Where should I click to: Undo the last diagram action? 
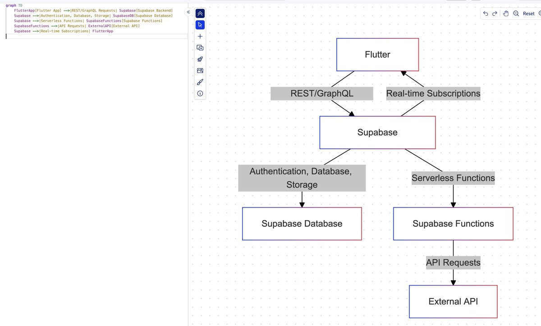tap(486, 14)
